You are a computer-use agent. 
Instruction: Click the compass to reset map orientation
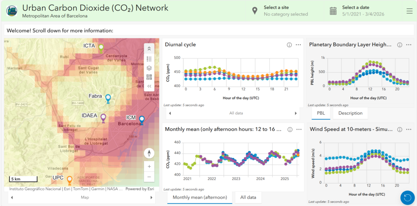(x=149, y=153)
